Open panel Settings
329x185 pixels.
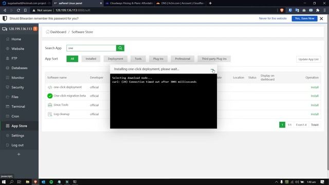coord(17,136)
